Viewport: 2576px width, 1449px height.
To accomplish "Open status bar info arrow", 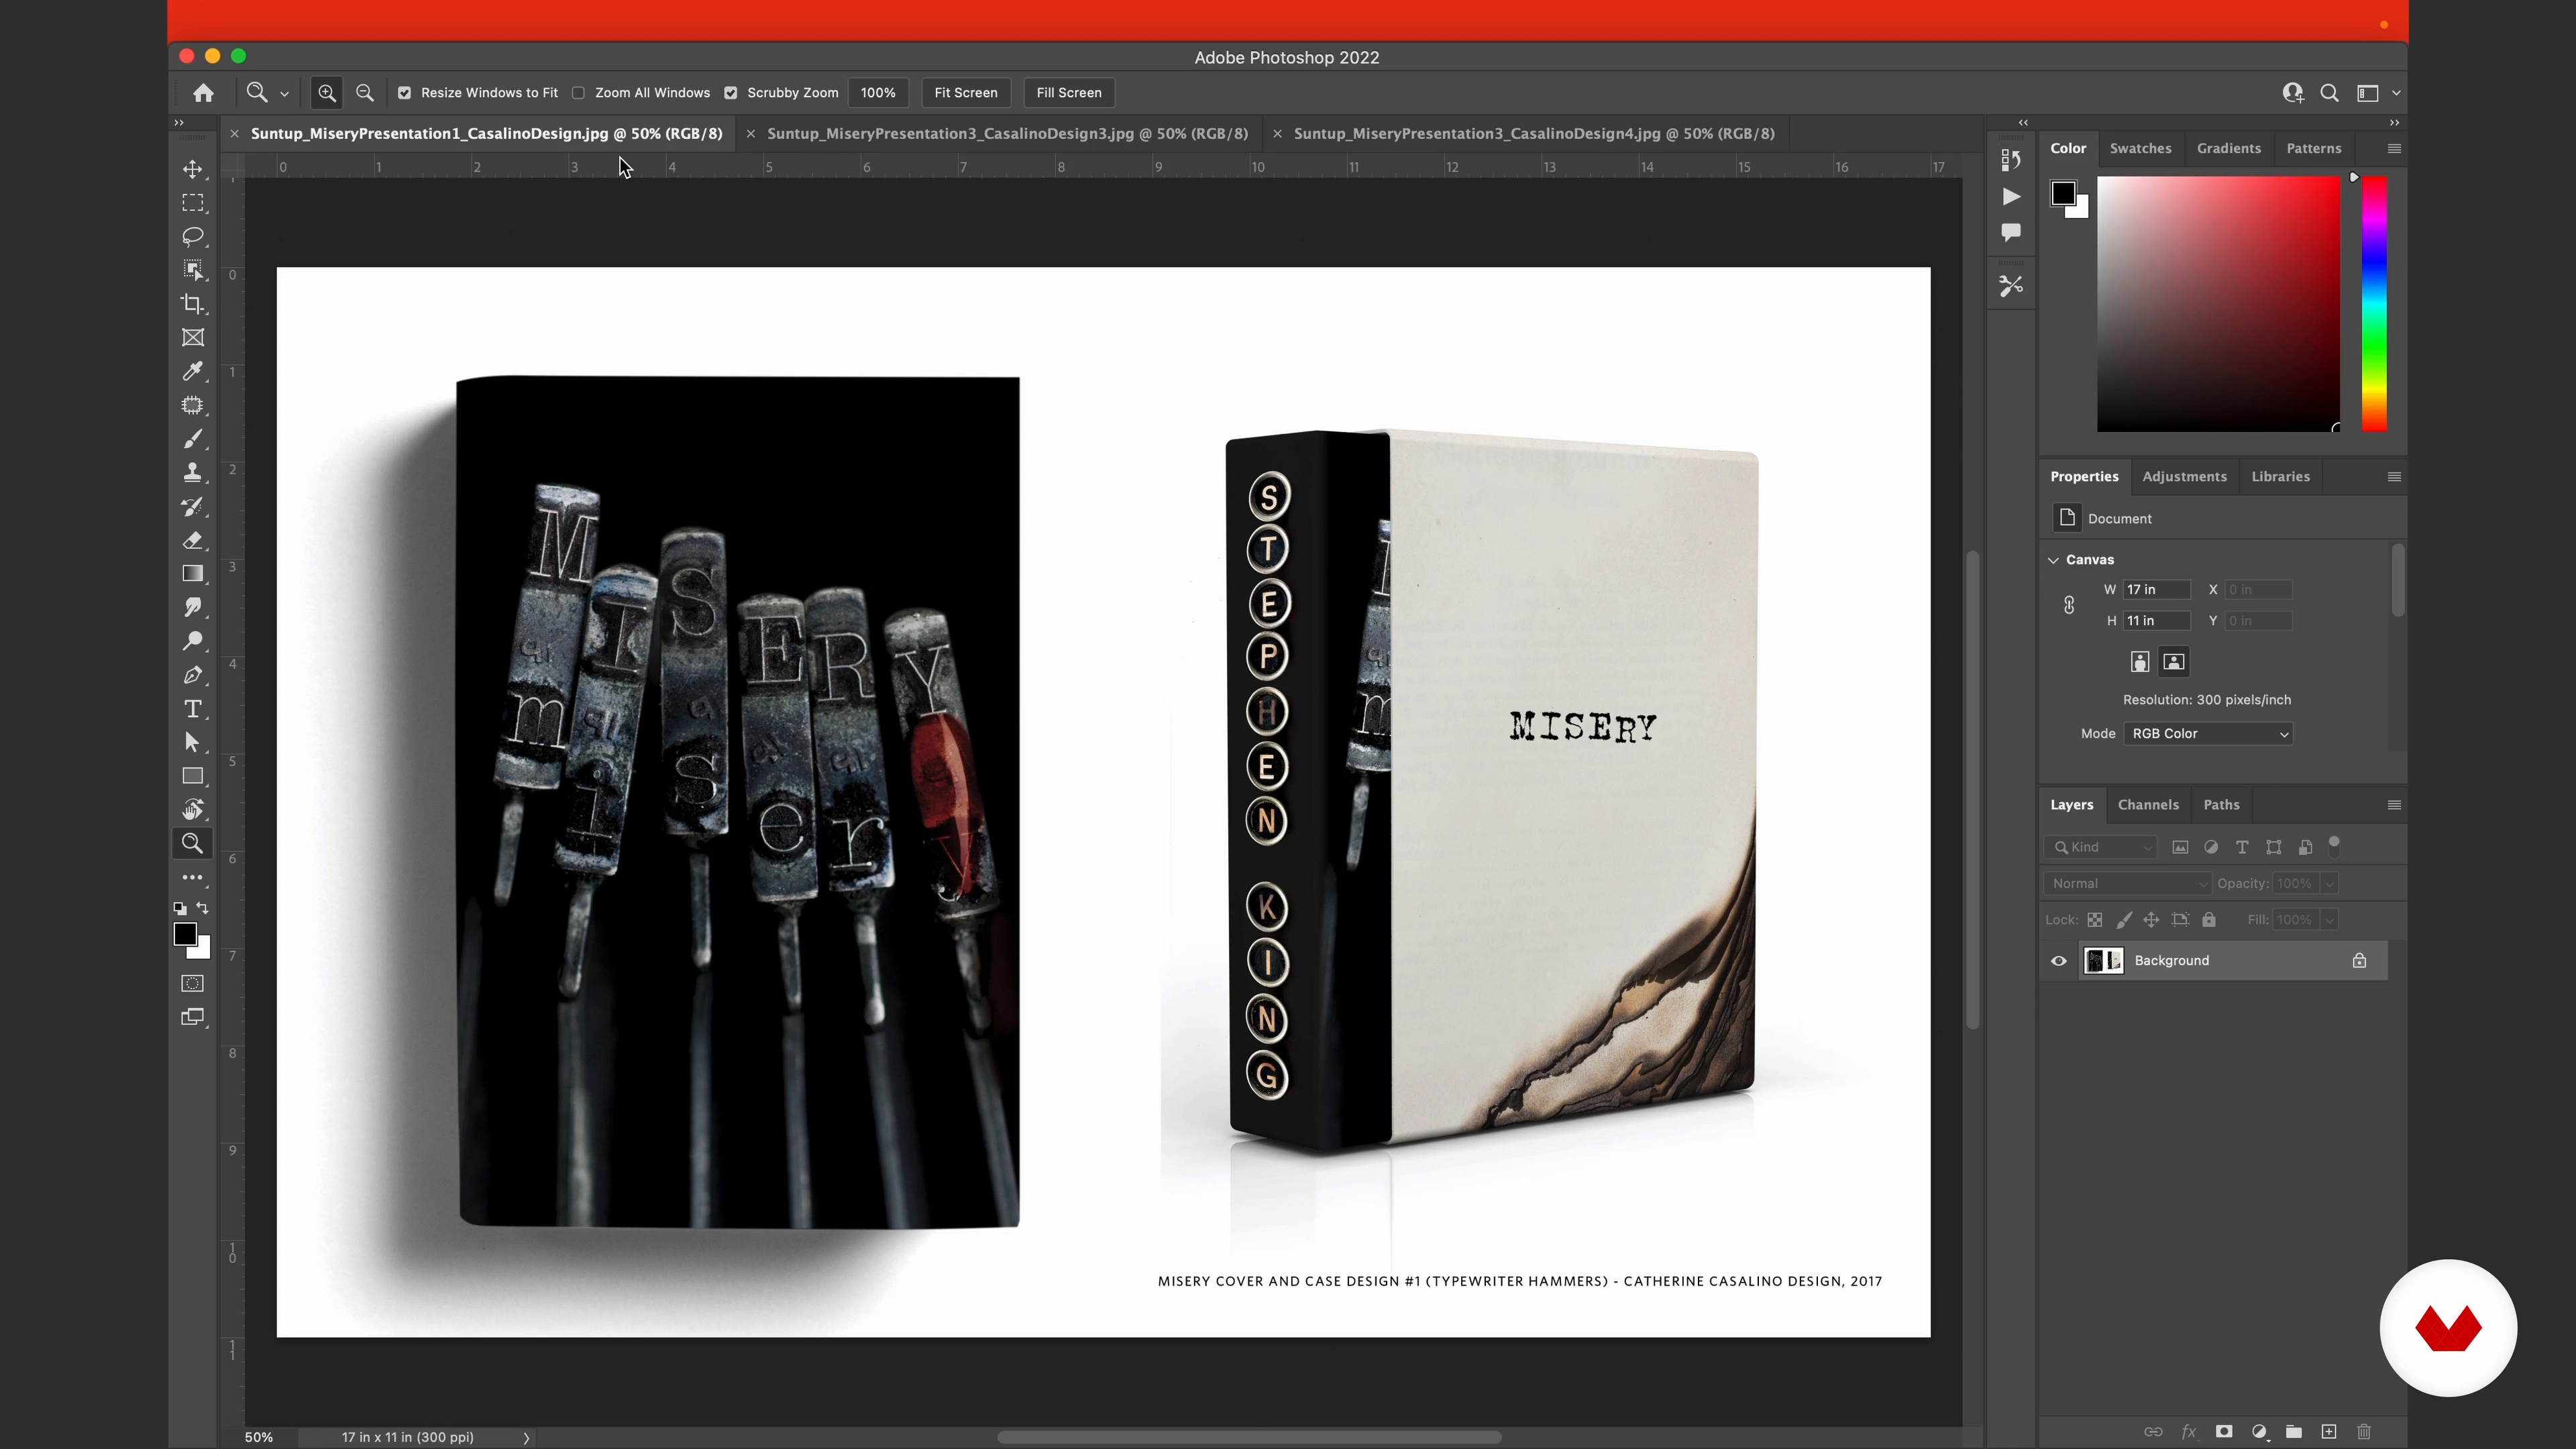I will [526, 1437].
